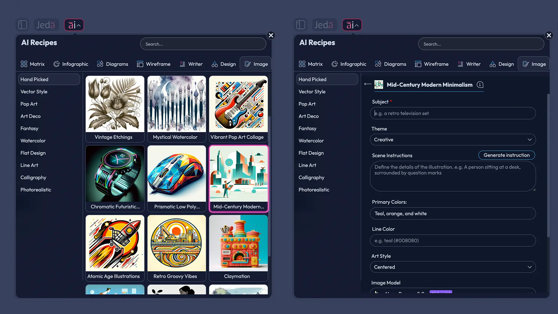
Task: Open the Matrix tab in right panel
Action: click(311, 64)
